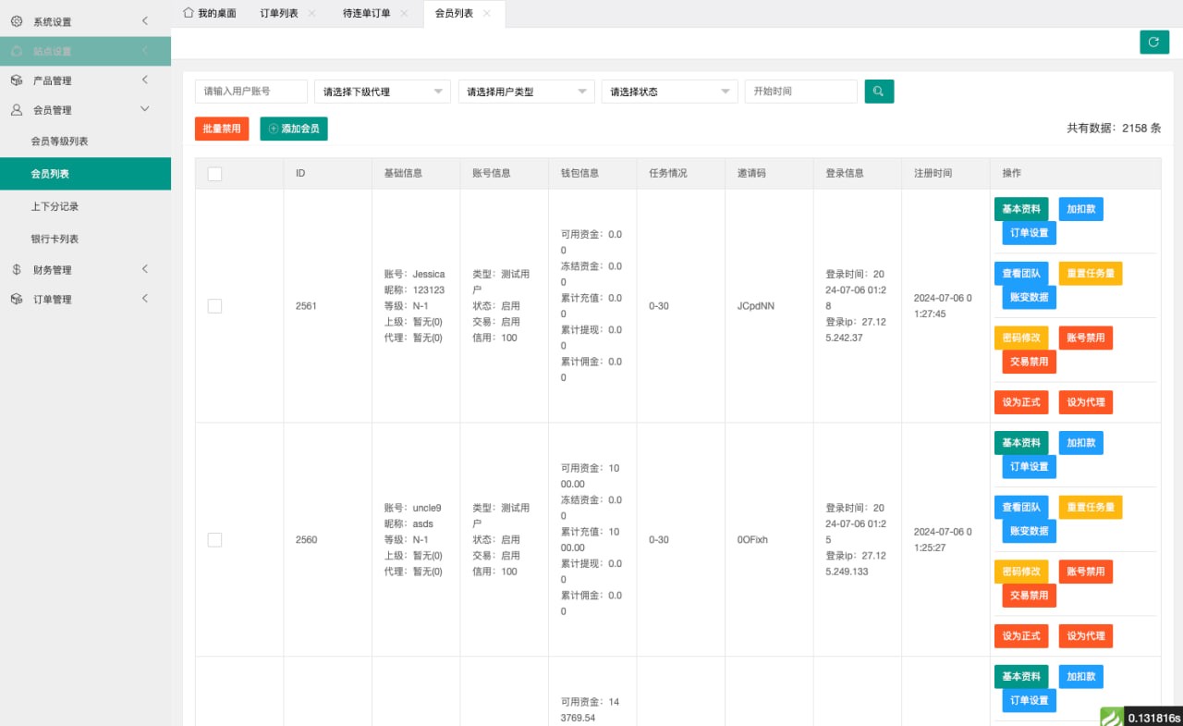Collapse the 会员管理 sidebar menu
The height and width of the screenshot is (726, 1183).
[x=85, y=110]
